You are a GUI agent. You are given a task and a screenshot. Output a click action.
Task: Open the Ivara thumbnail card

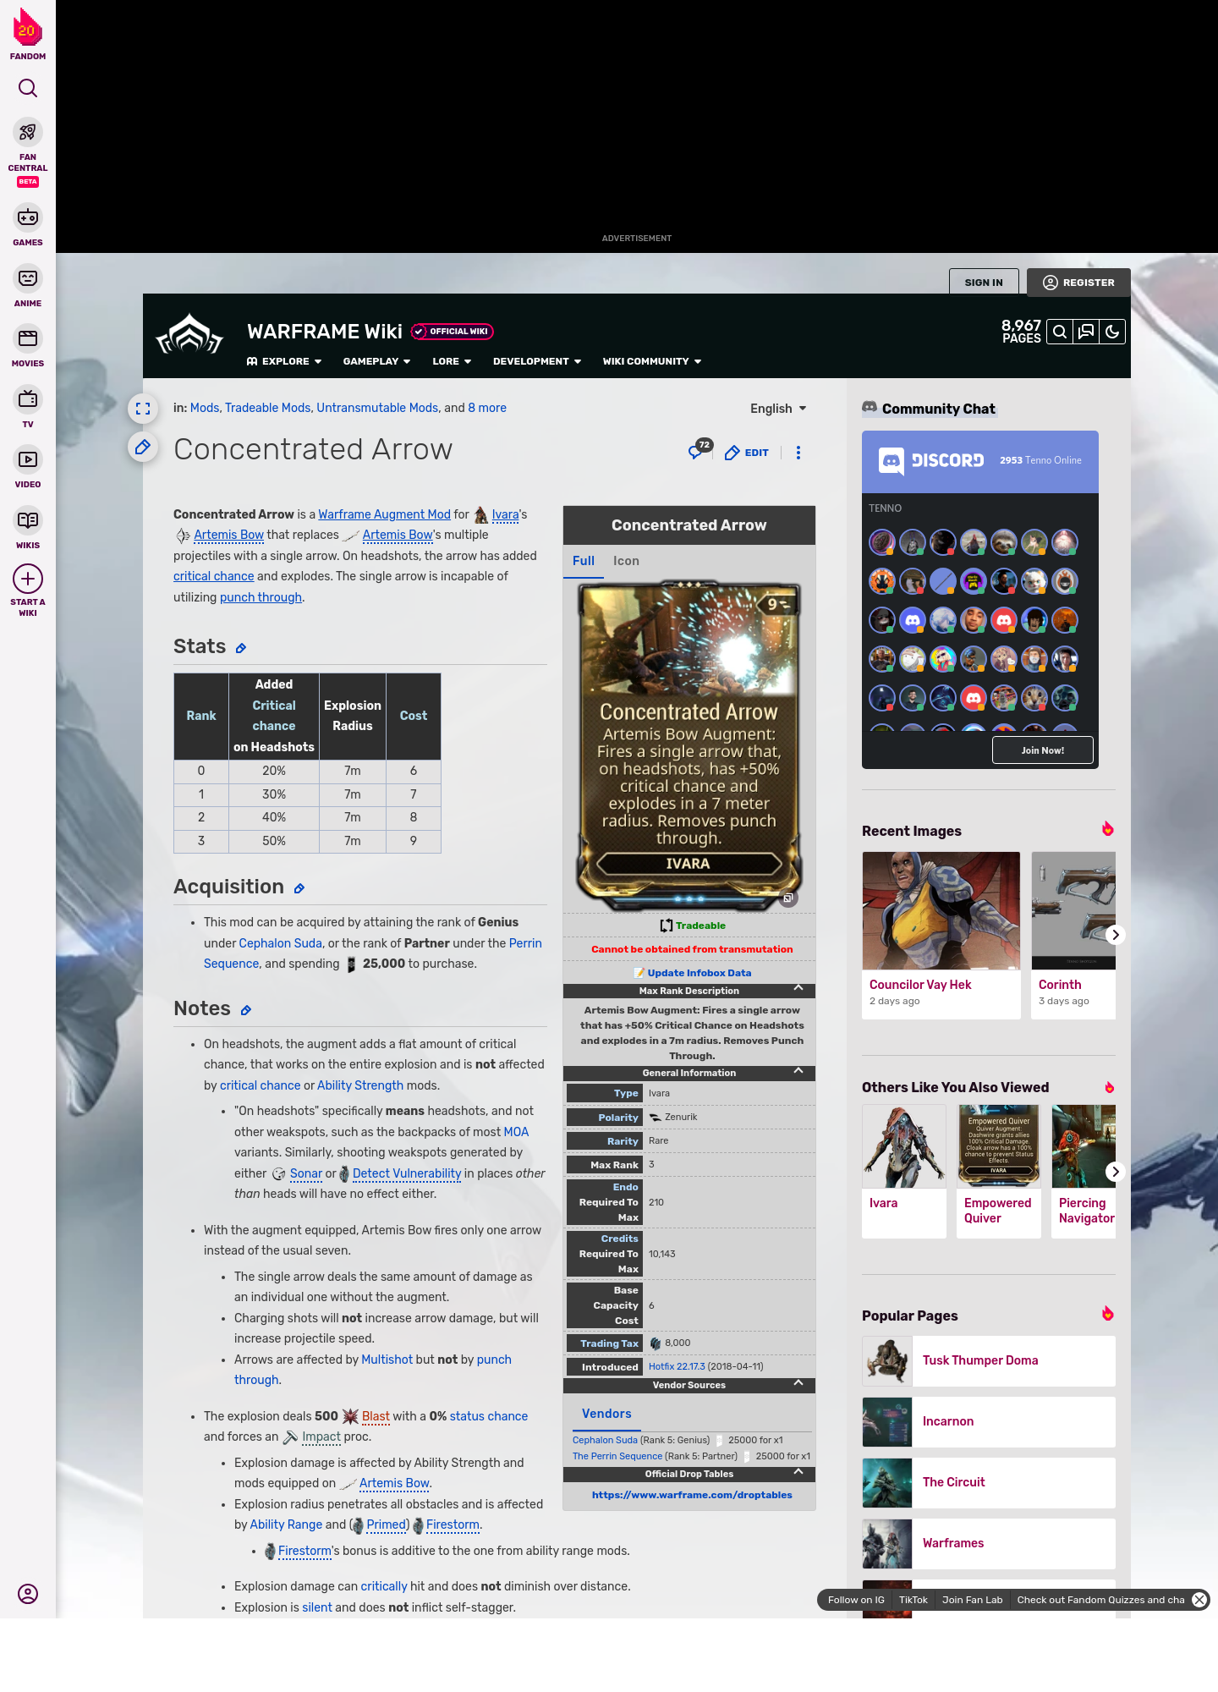(x=904, y=1171)
